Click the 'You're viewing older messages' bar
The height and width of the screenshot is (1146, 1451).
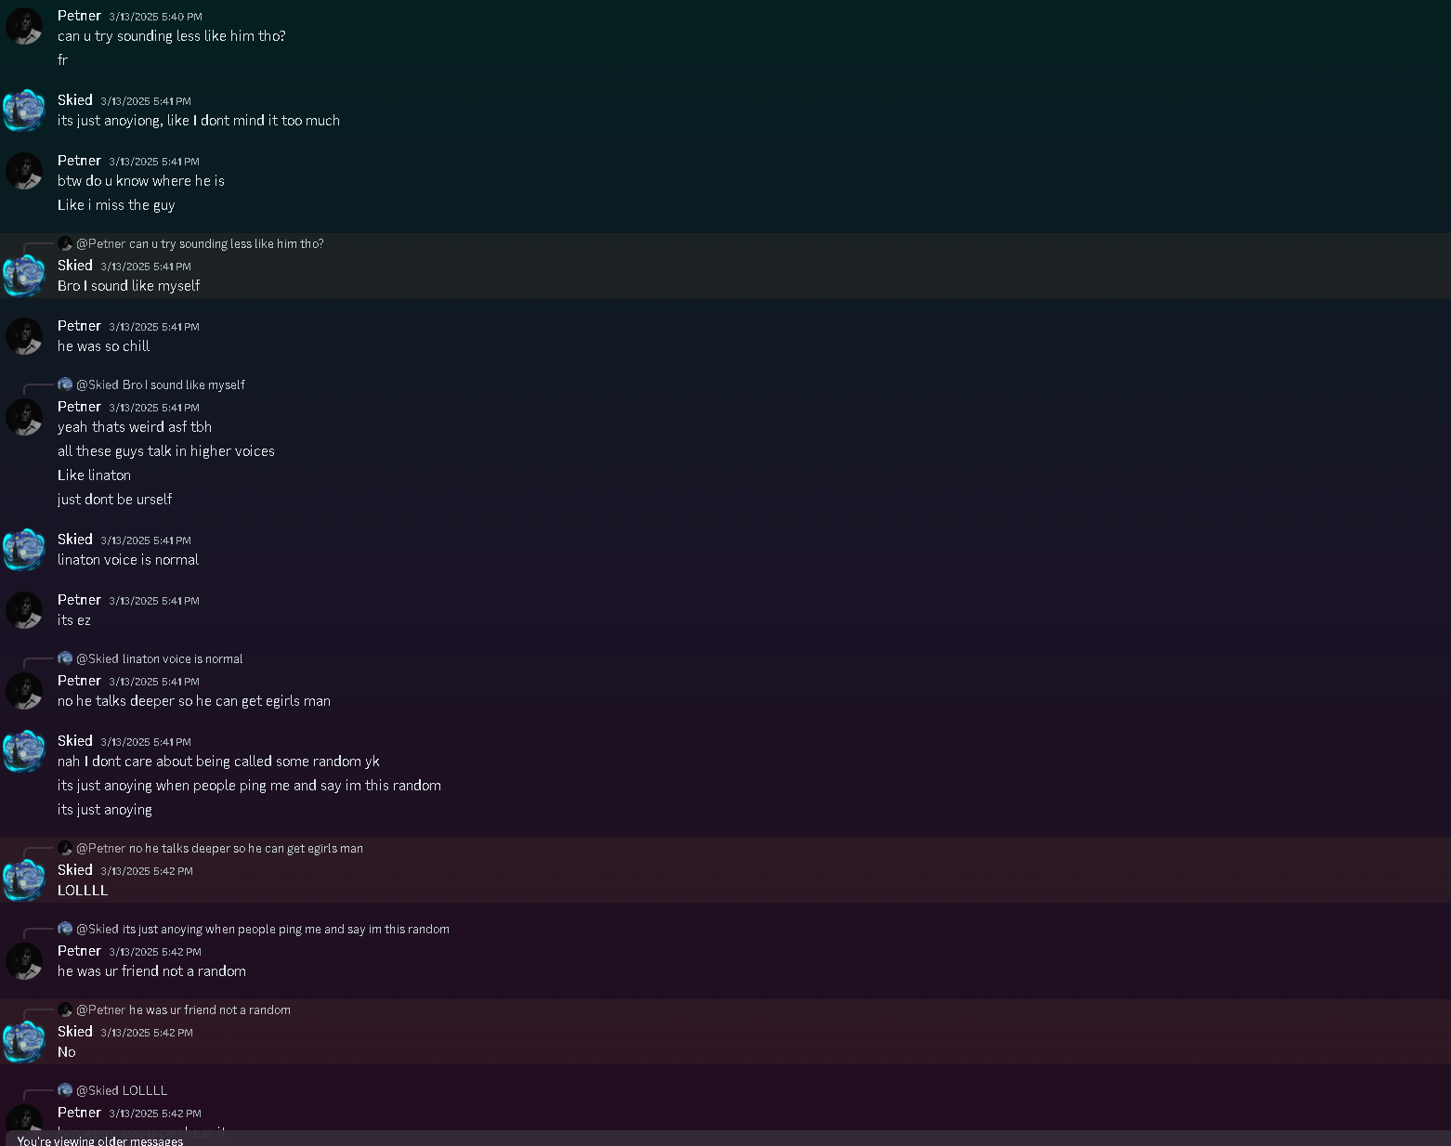click(x=100, y=1139)
